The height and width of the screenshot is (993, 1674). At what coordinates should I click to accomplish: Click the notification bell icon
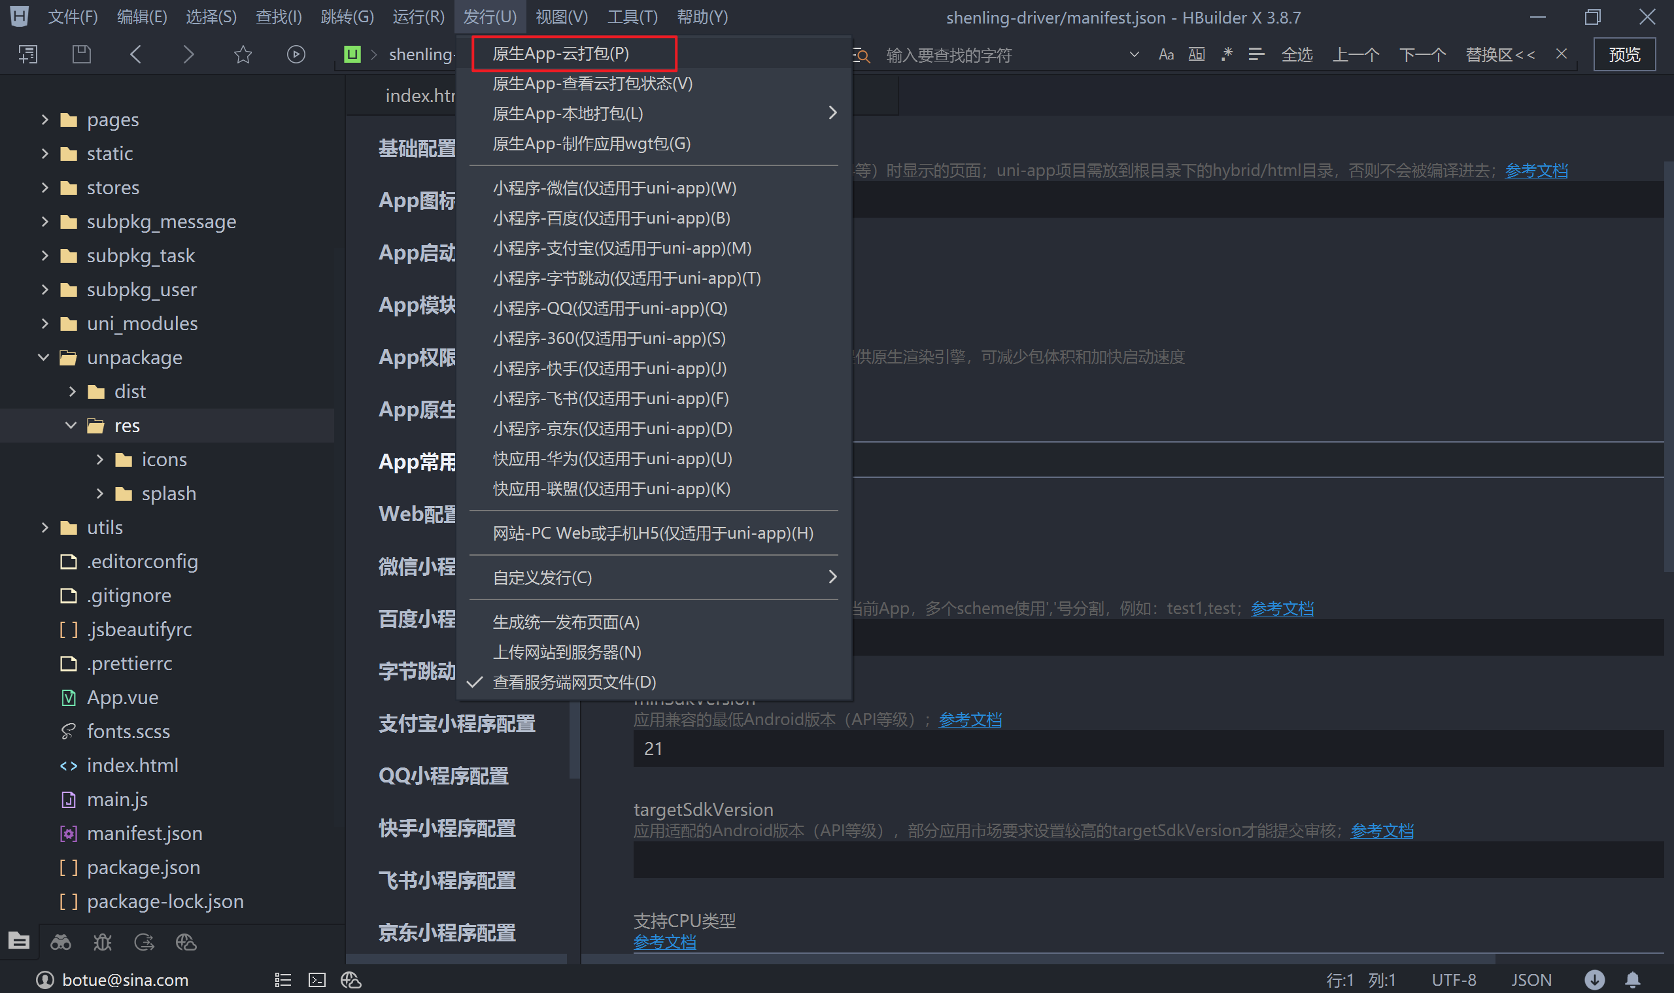tap(1633, 981)
